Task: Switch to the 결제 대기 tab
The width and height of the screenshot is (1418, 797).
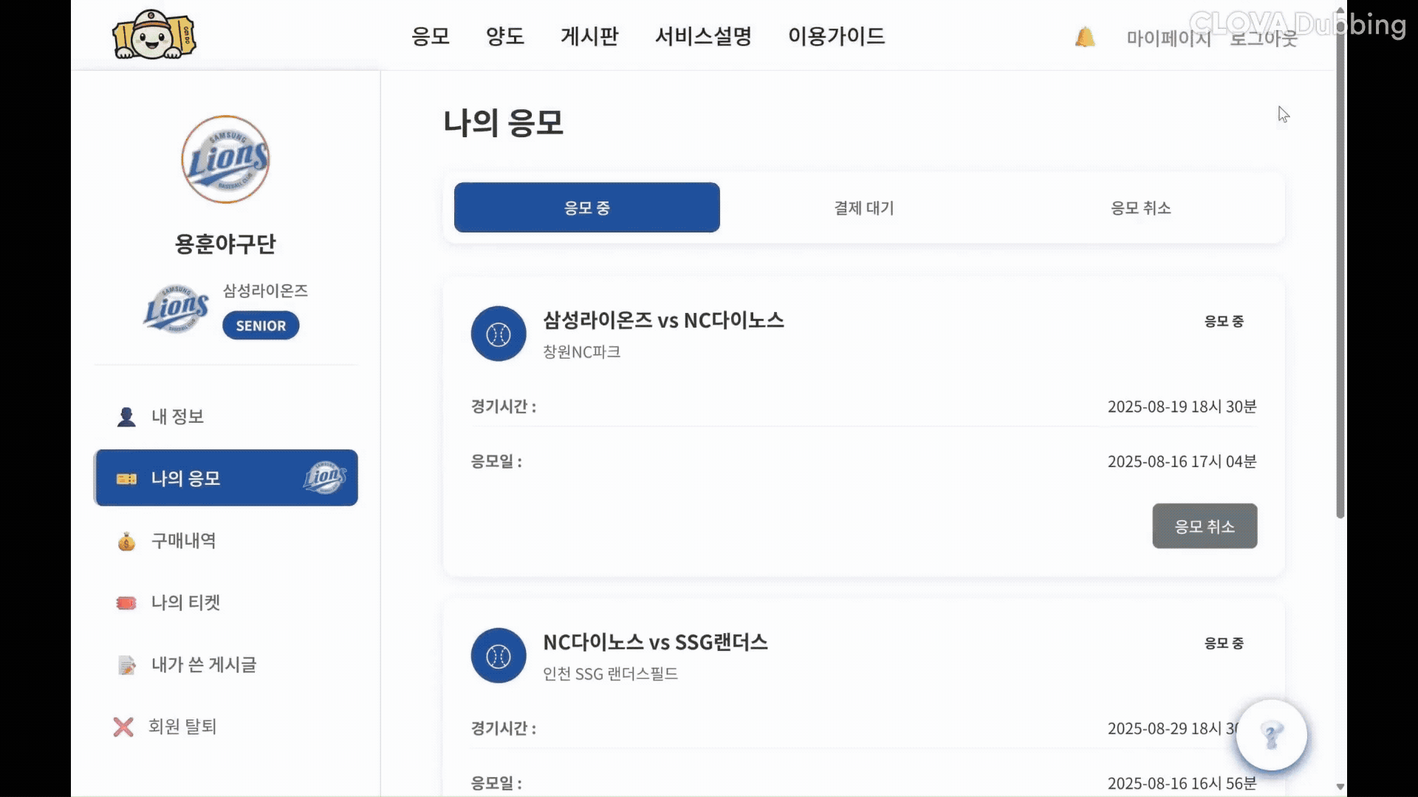Action: click(x=863, y=207)
